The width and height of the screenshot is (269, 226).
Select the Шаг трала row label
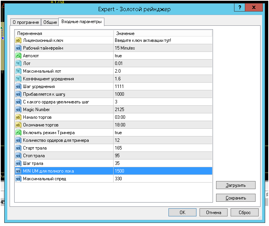pyautogui.click(x=33, y=163)
